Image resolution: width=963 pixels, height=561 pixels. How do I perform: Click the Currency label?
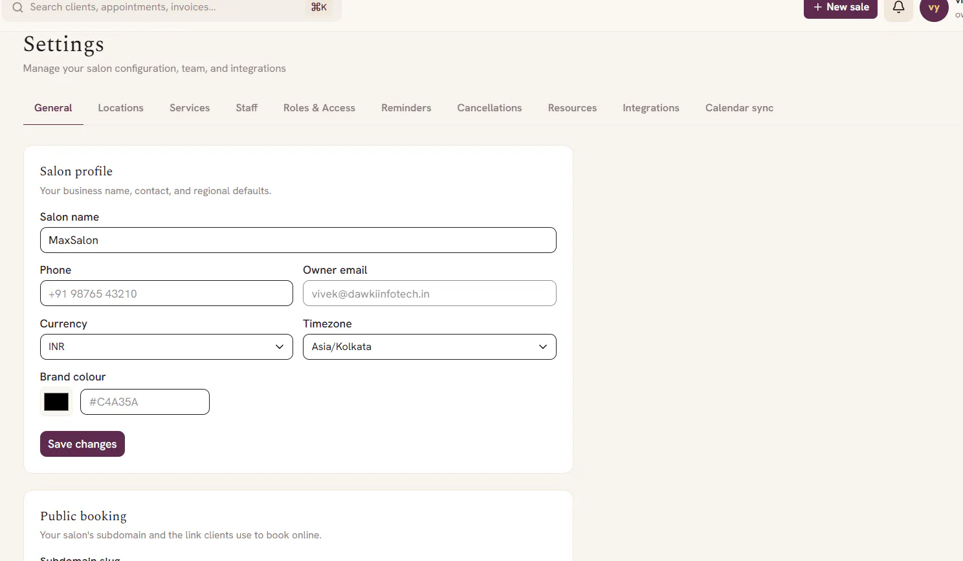point(63,324)
